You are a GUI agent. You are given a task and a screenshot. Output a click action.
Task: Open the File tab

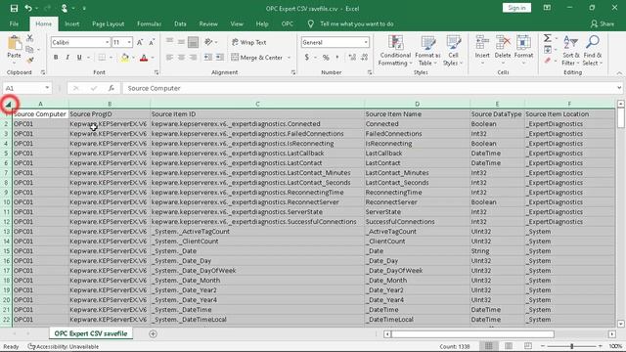(x=14, y=23)
